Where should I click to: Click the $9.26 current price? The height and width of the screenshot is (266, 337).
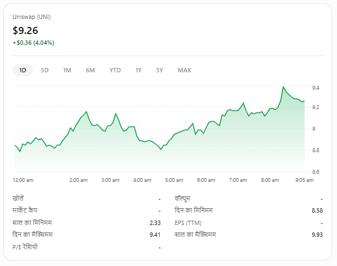25,30
